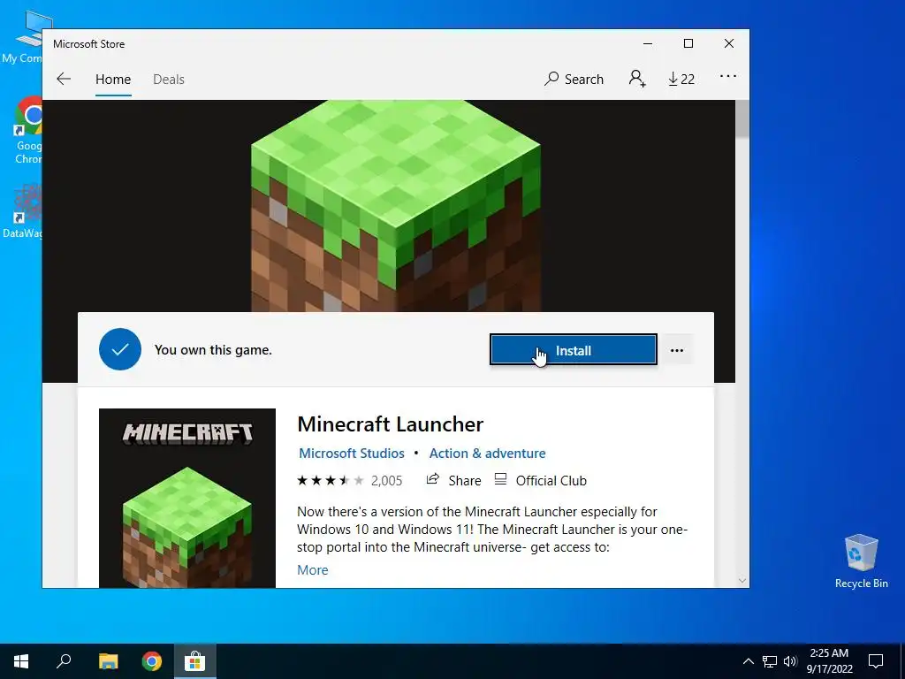Launch Chrome from the taskbar

tap(152, 661)
